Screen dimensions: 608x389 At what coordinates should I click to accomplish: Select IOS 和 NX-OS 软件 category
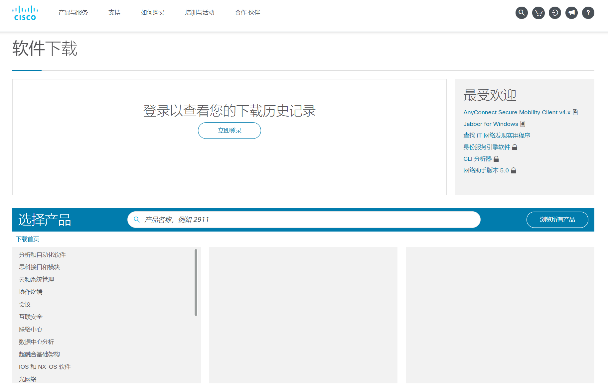coord(45,367)
